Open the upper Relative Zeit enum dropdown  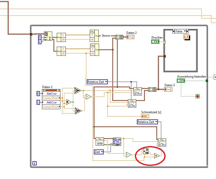point(106,82)
